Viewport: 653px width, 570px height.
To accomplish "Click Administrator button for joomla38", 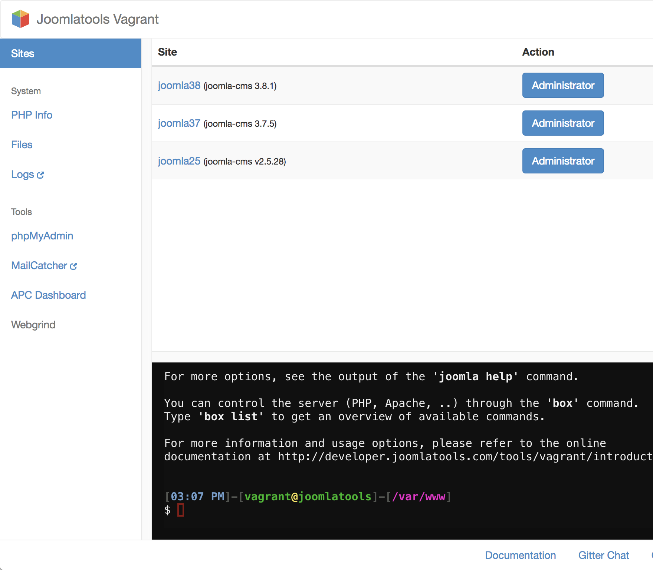I will 563,85.
